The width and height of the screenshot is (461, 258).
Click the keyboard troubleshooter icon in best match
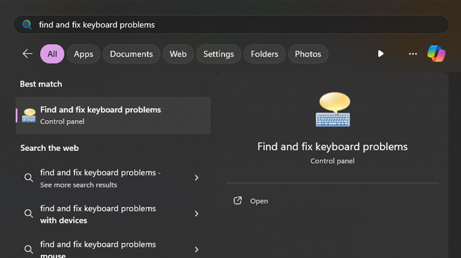click(29, 116)
